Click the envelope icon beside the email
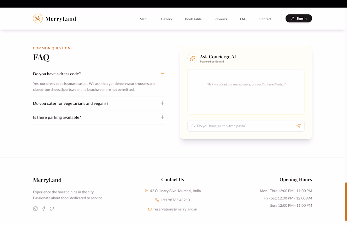The image size is (347, 225). [x=150, y=209]
